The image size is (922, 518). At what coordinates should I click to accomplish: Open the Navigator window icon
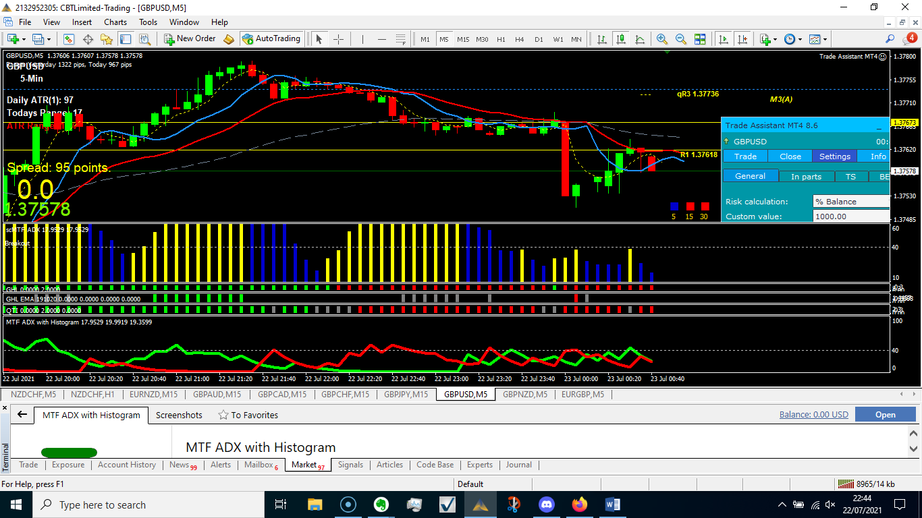[107, 39]
